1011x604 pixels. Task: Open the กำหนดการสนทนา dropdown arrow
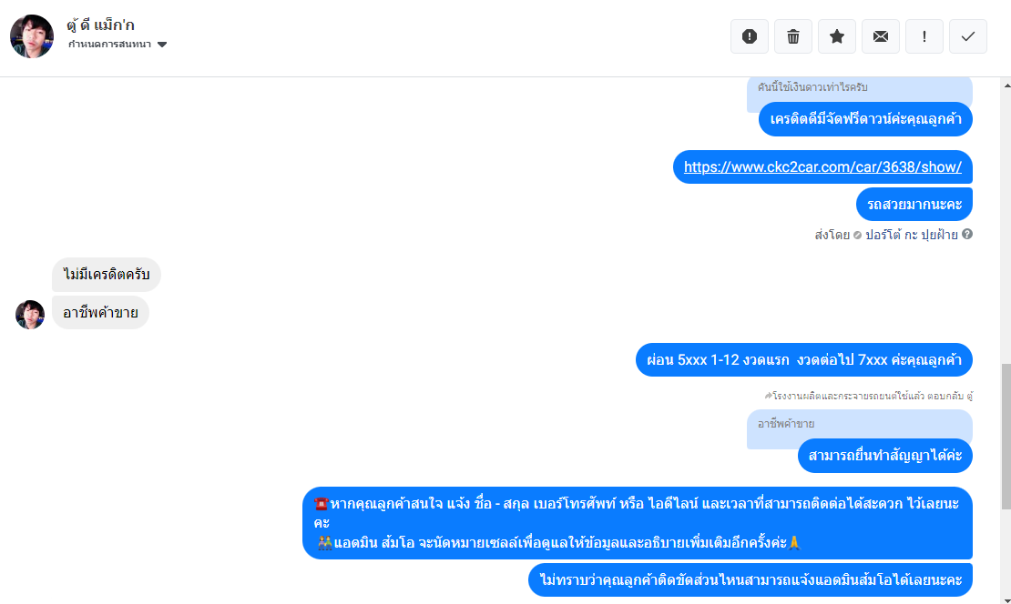pos(162,45)
